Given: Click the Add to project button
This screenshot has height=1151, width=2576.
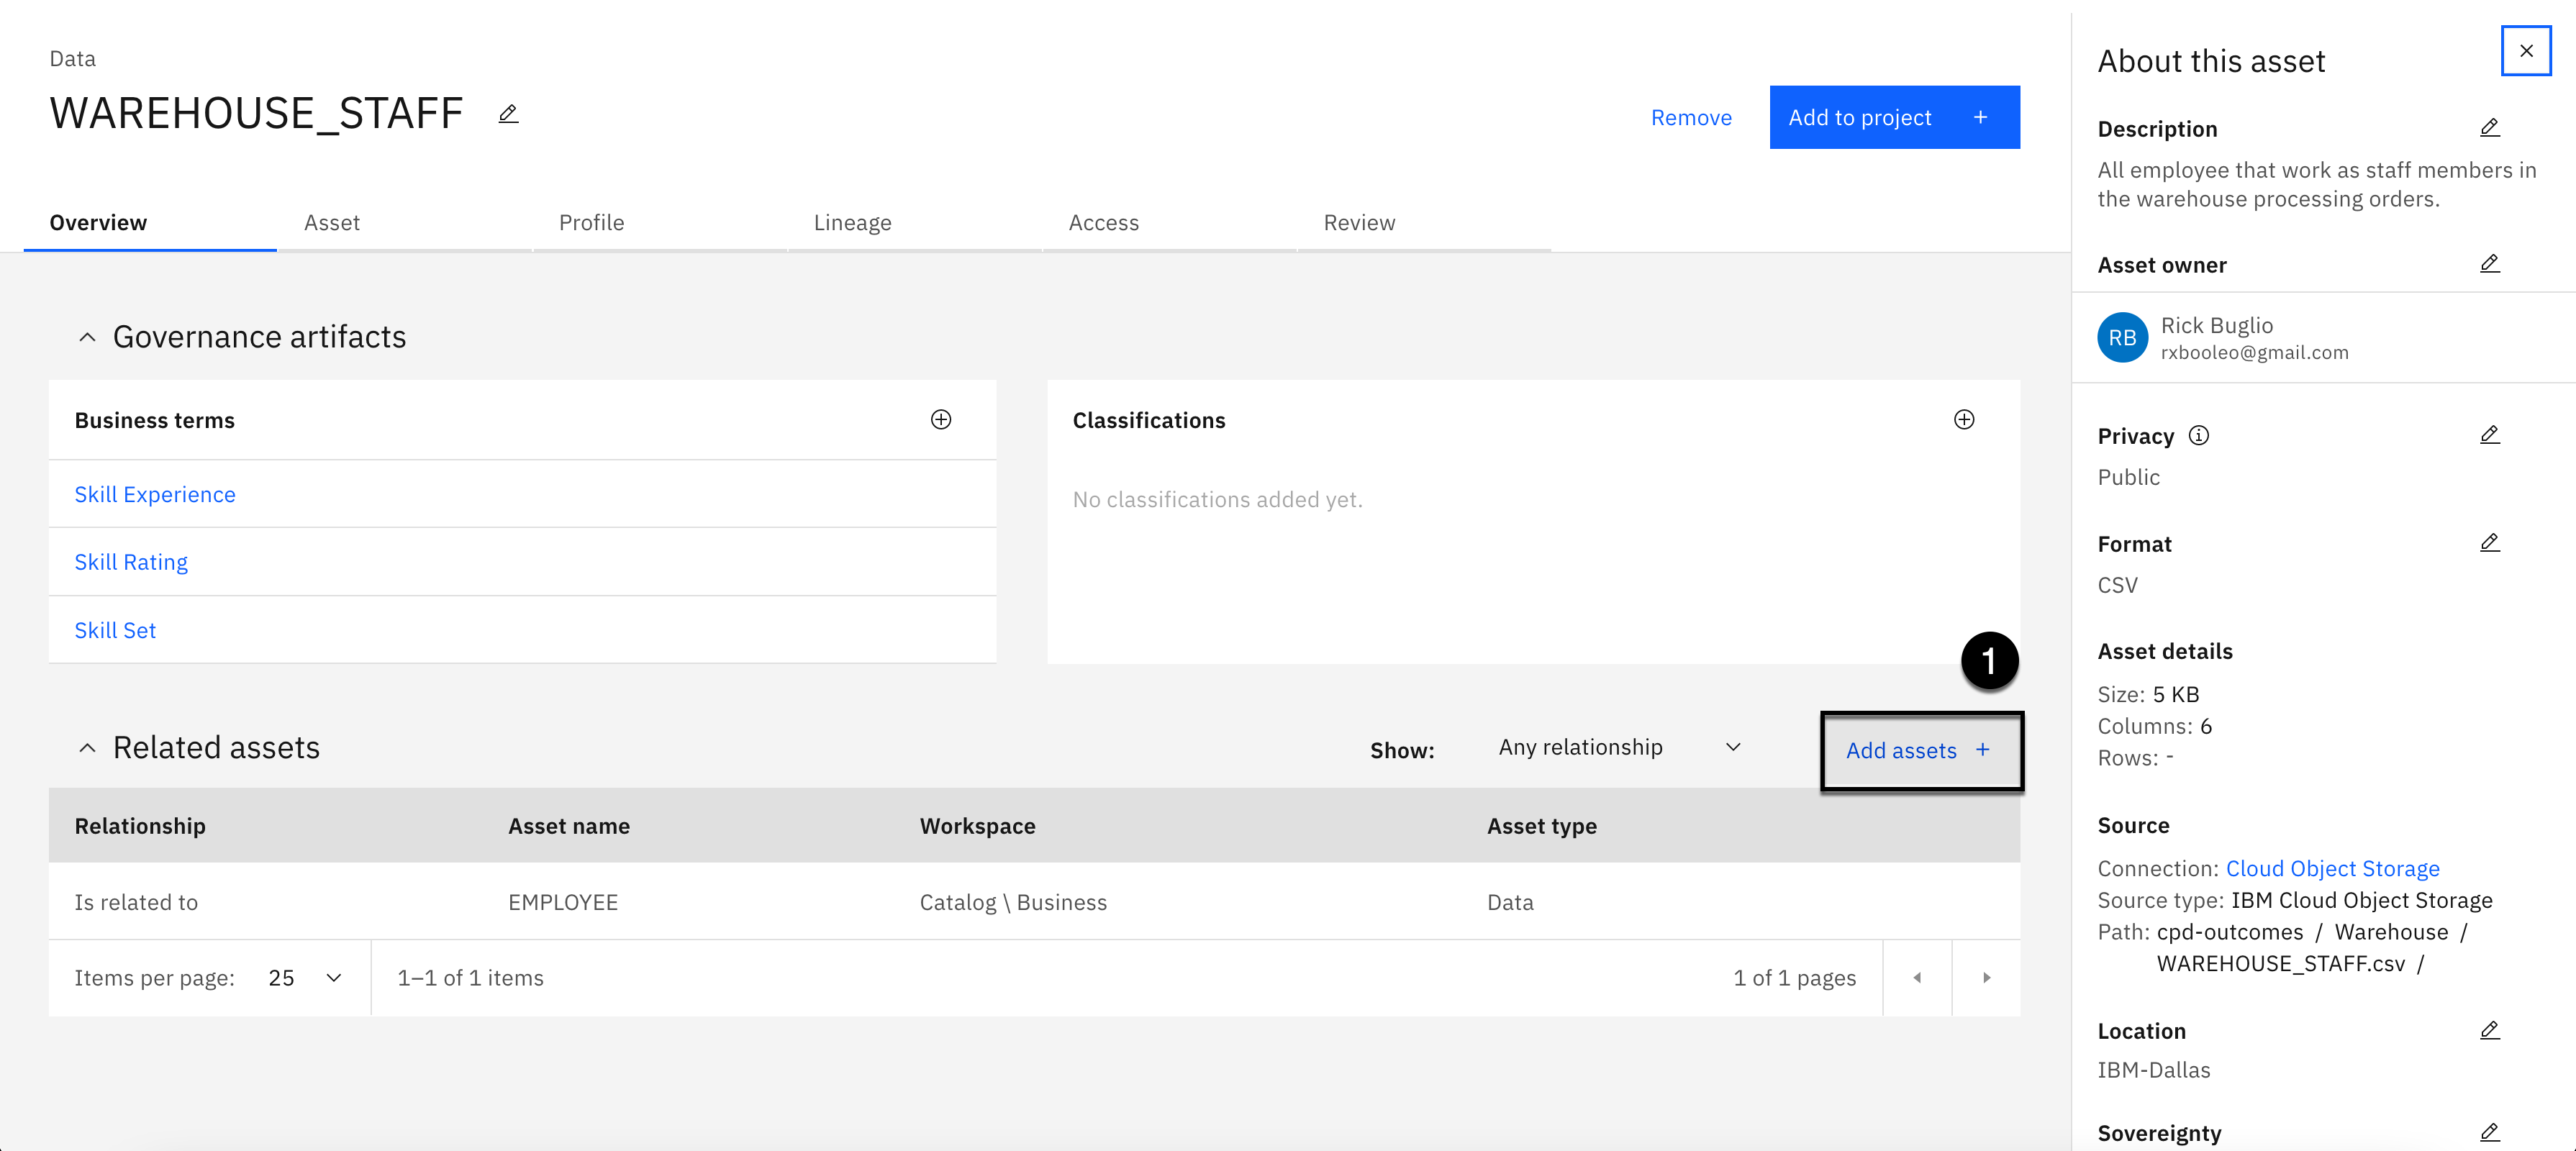Looking at the screenshot, I should click(1893, 118).
